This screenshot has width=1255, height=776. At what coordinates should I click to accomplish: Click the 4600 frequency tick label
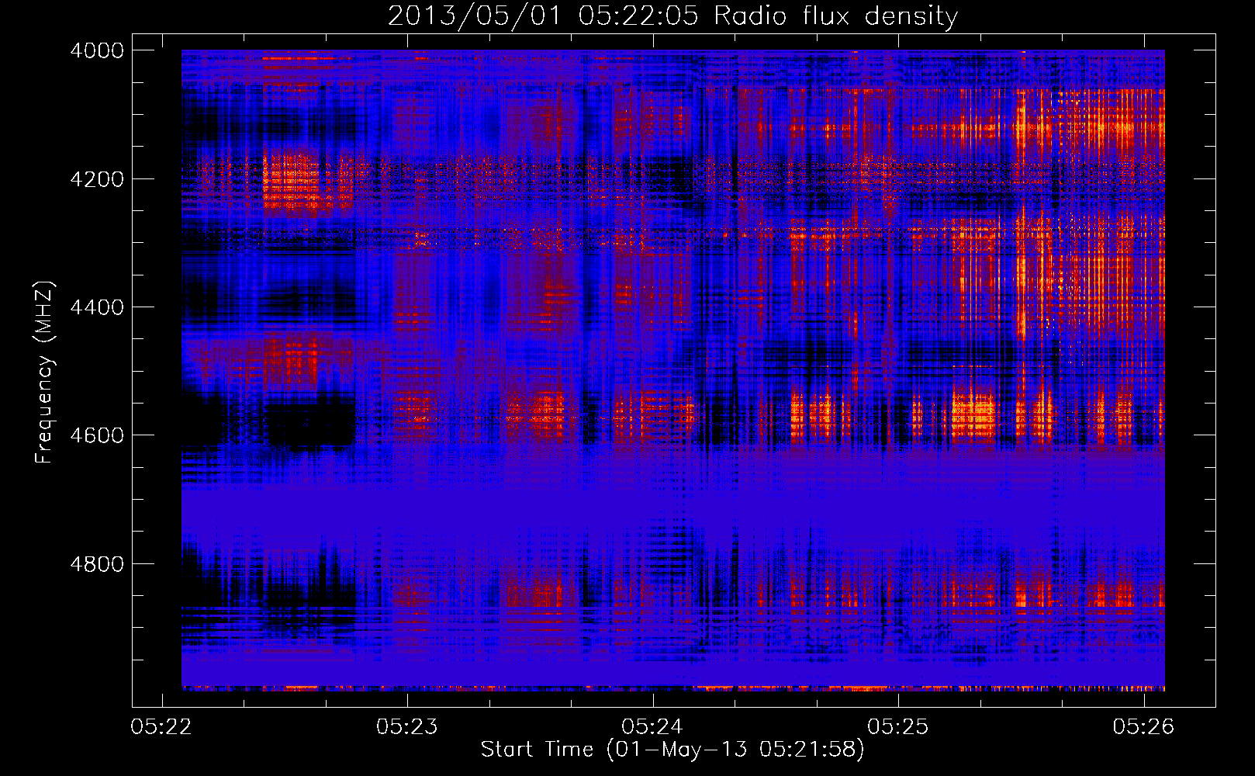97,435
